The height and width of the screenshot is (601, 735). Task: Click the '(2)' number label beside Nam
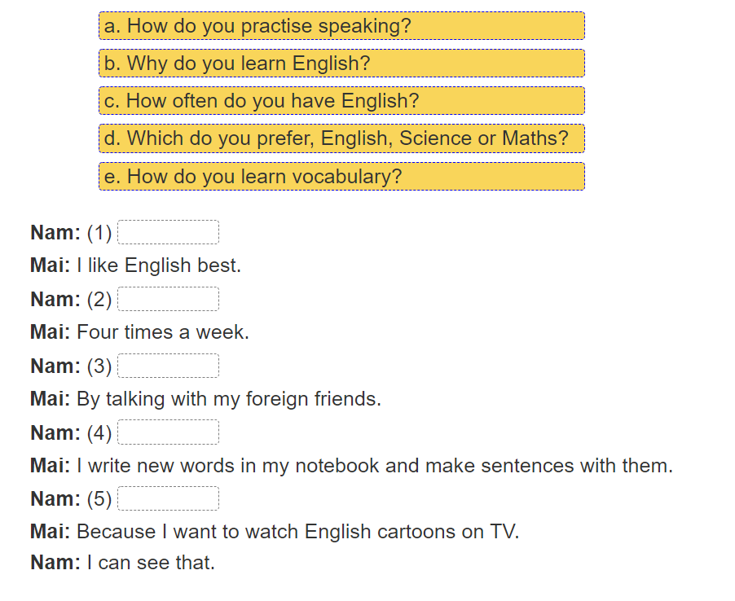99,300
